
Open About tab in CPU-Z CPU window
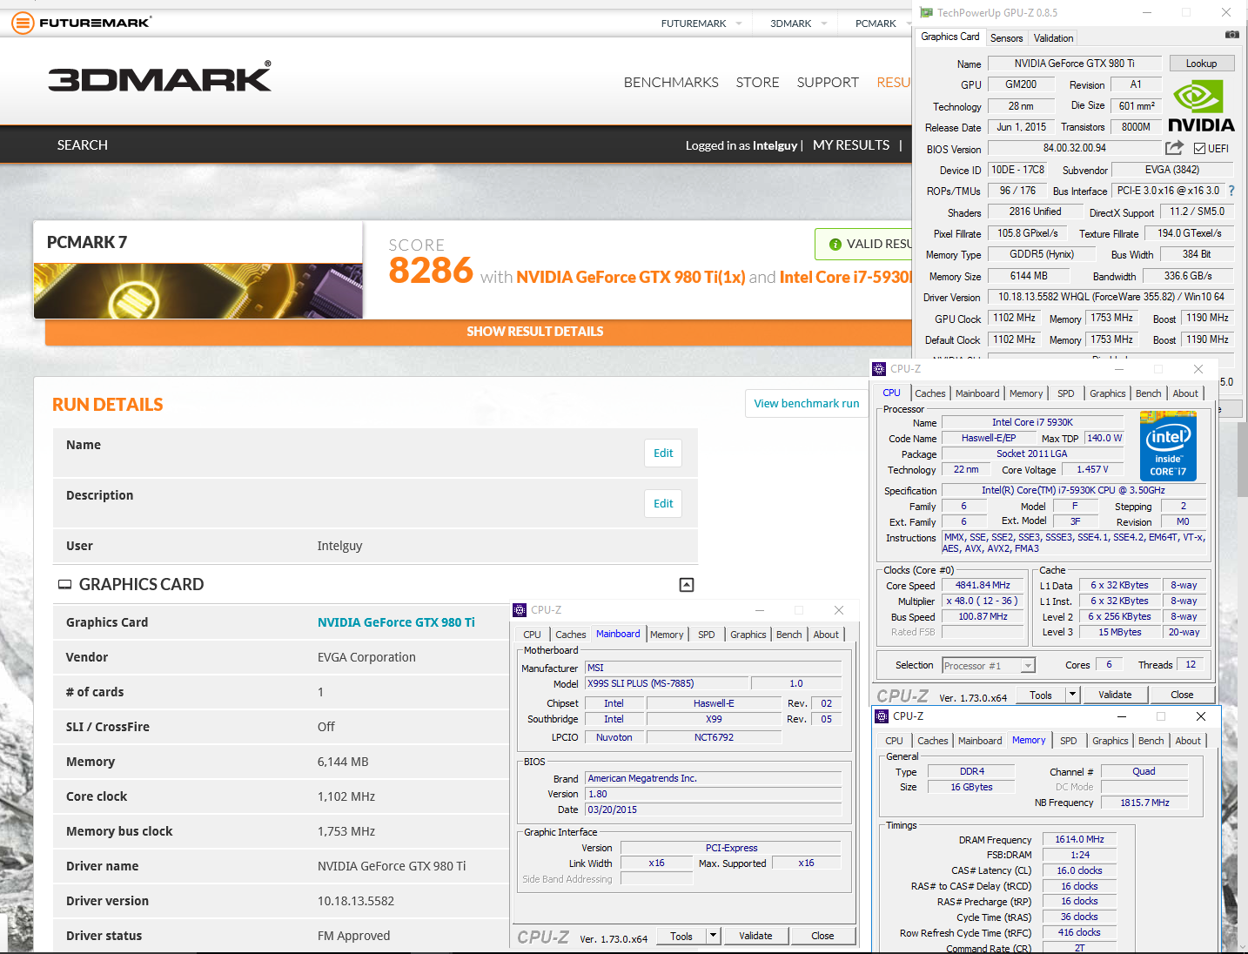(x=1185, y=393)
